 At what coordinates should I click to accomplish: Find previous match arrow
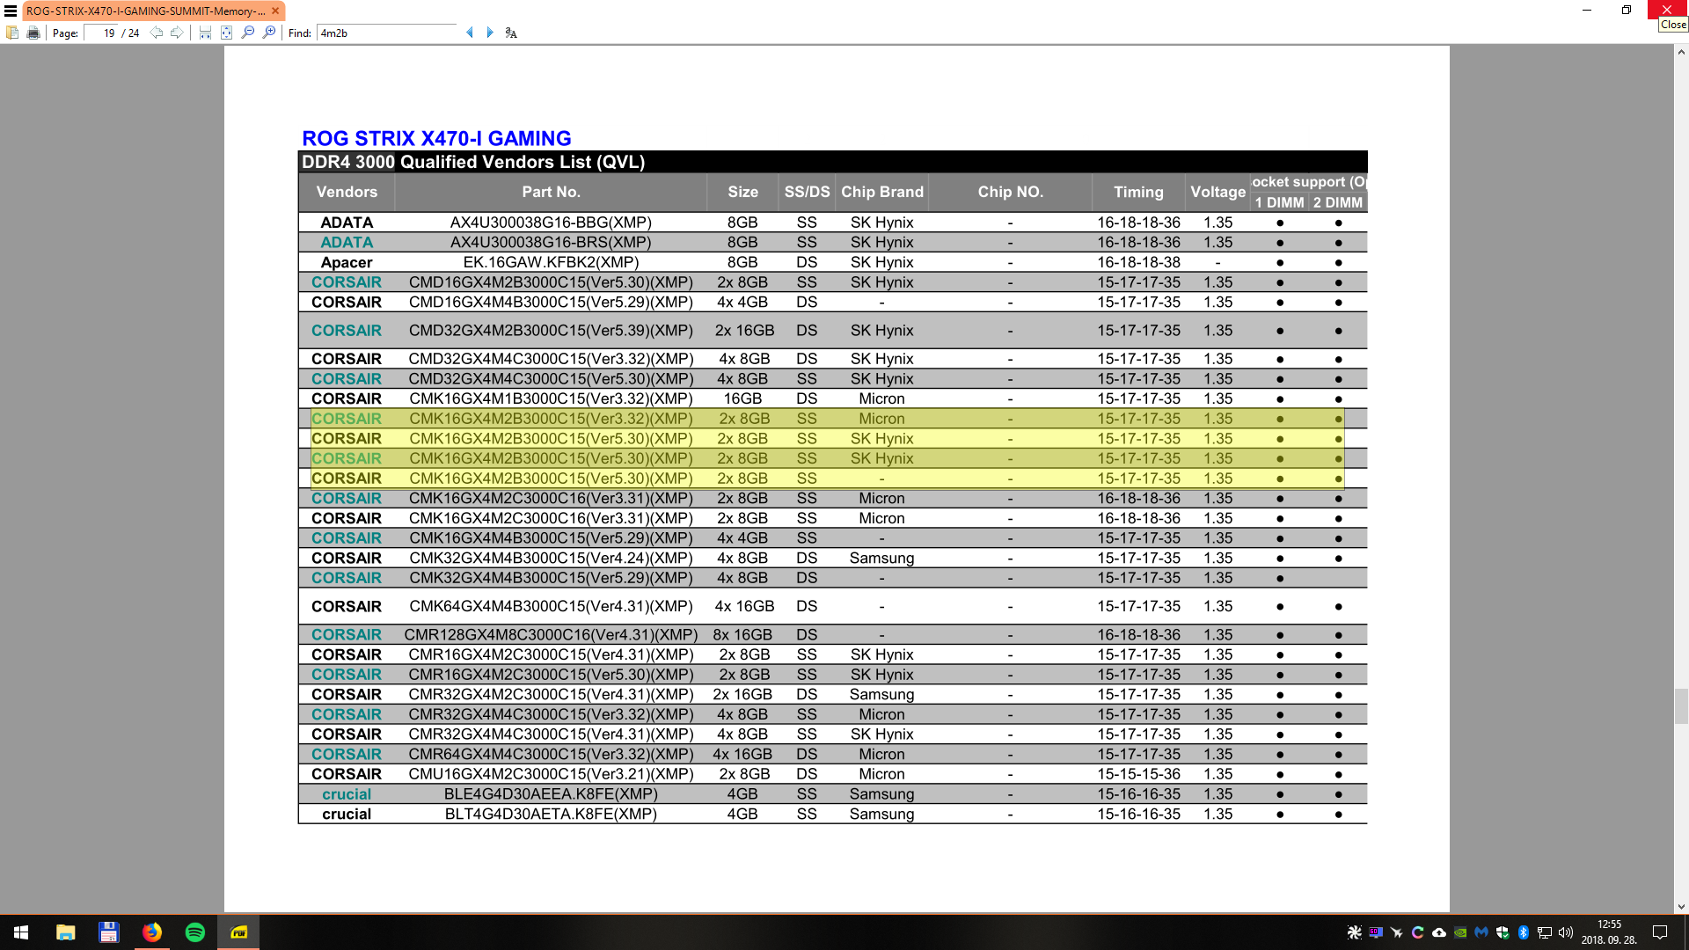[x=469, y=33]
